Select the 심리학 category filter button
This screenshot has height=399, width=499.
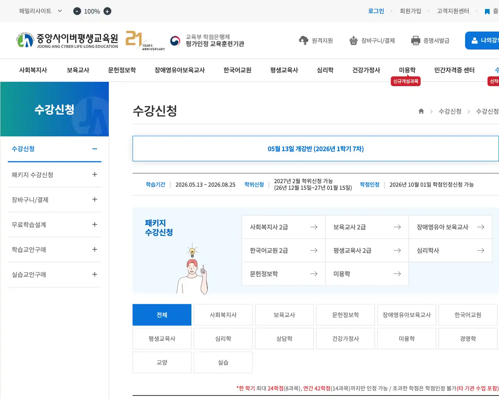223,338
